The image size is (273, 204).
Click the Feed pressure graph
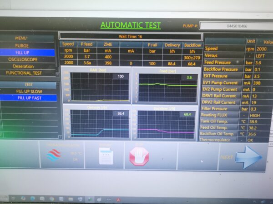pyautogui.click(x=165, y=86)
